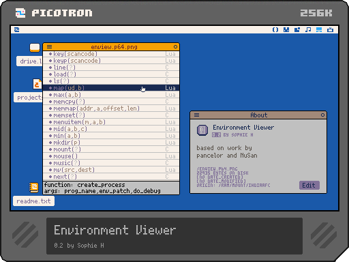Screen dimensions: 349x262
Task: Select the drive desktop icon
Action: click(x=35, y=48)
